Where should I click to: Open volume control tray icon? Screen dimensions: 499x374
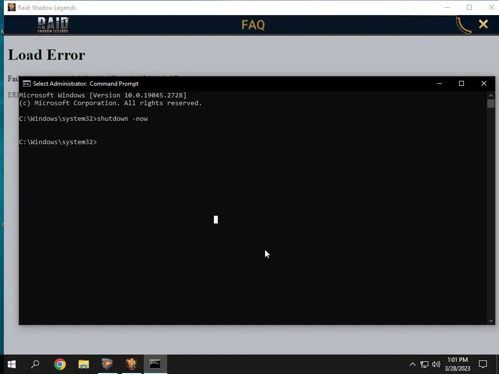coord(436,364)
